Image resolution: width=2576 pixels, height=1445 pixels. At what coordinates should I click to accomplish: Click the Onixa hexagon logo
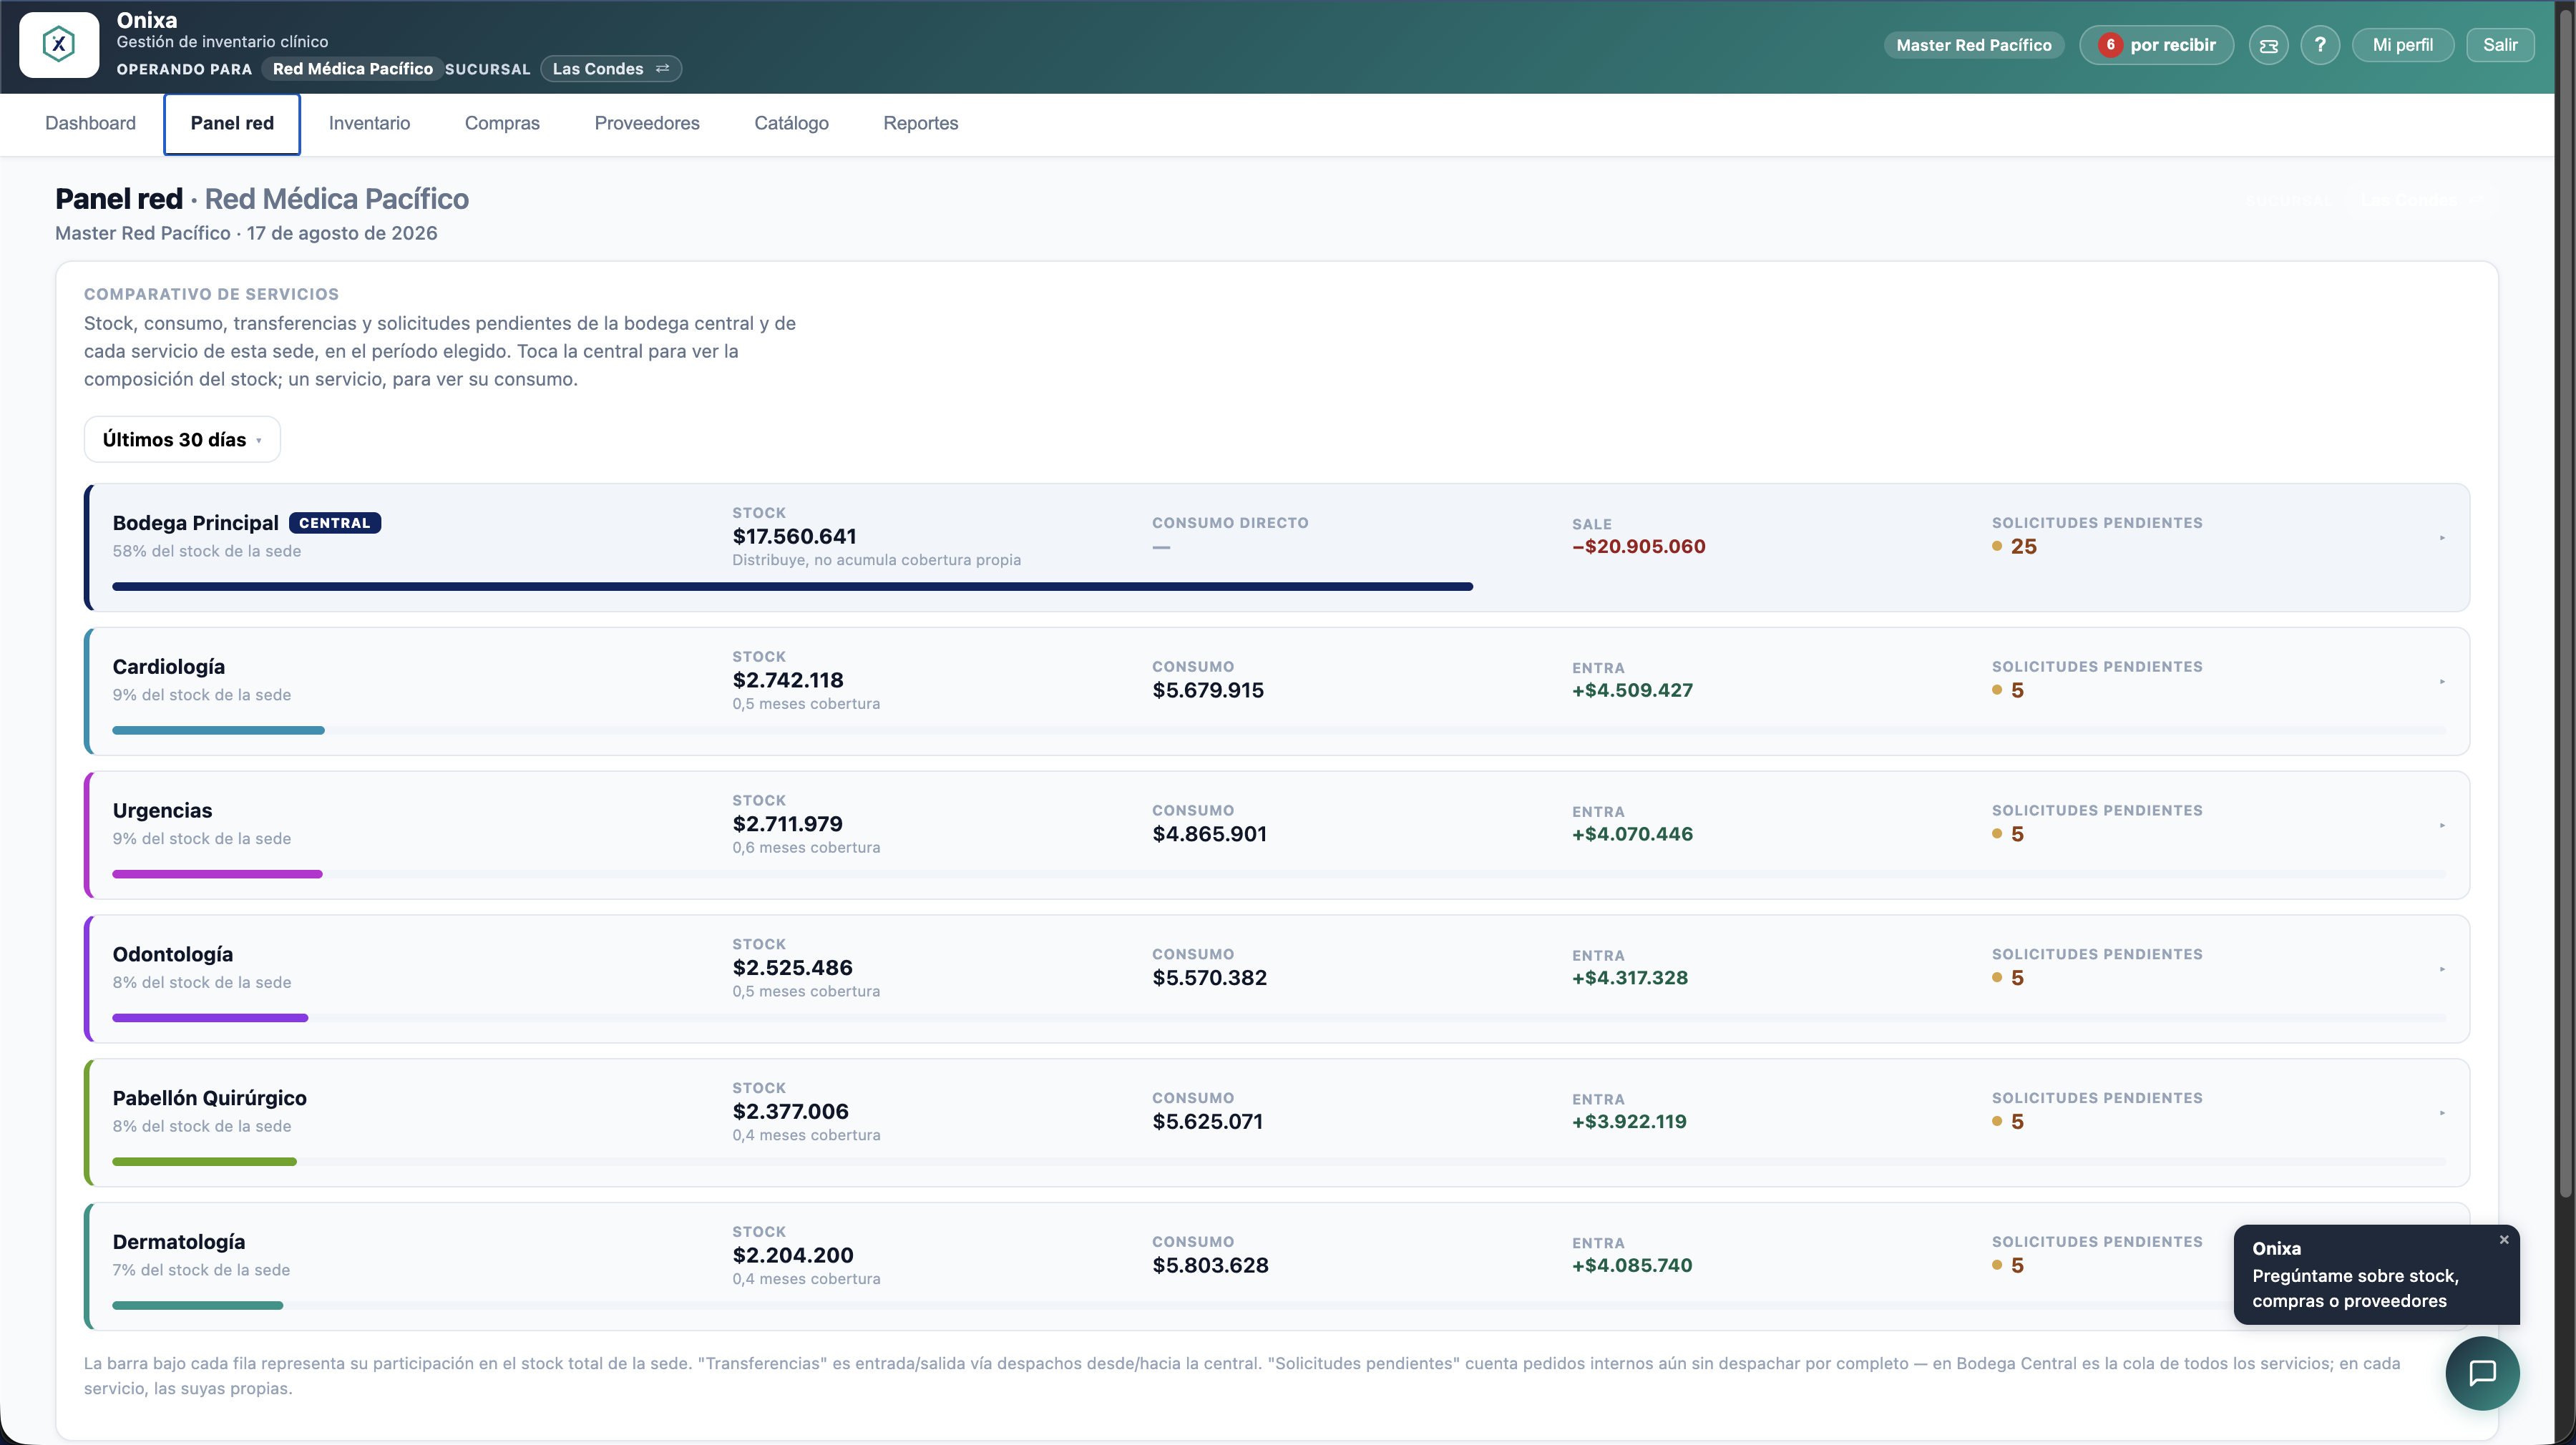pos(59,44)
